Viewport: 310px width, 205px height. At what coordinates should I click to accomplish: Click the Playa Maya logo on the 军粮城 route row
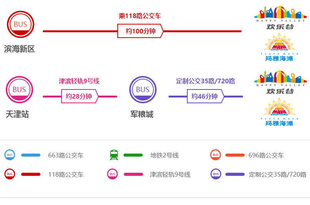pos(279,112)
